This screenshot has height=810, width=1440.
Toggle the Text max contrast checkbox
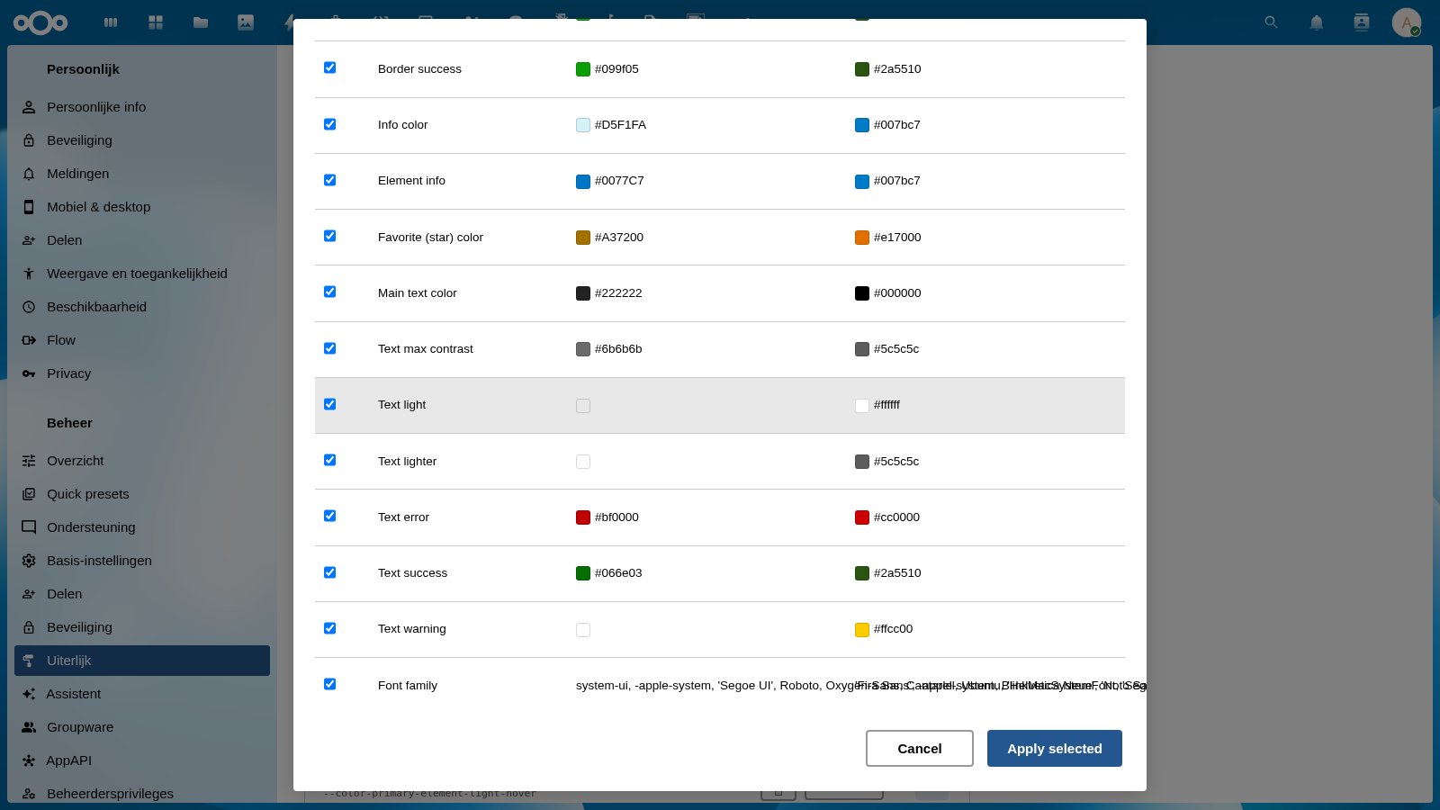[329, 348]
